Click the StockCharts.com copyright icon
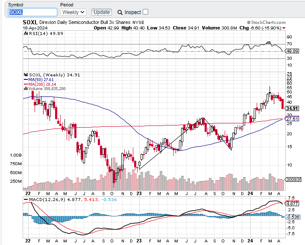The height and width of the screenshot is (245, 305). coord(249,23)
